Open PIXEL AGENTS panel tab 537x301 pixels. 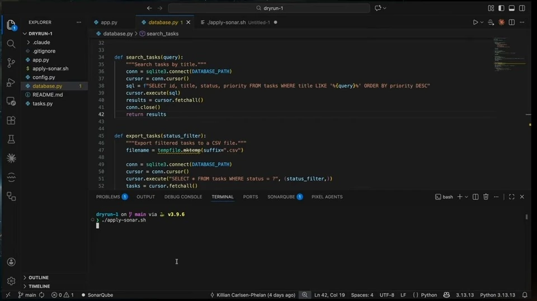tap(327, 197)
